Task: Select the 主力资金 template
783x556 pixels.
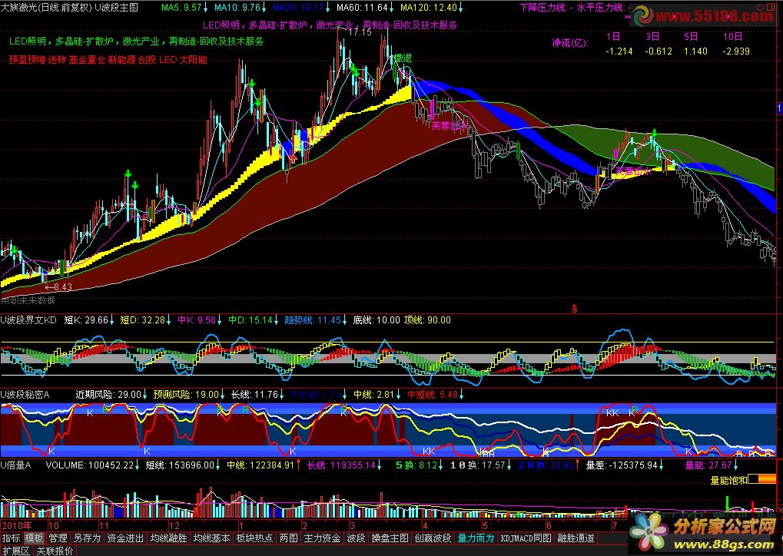Action: (322, 538)
